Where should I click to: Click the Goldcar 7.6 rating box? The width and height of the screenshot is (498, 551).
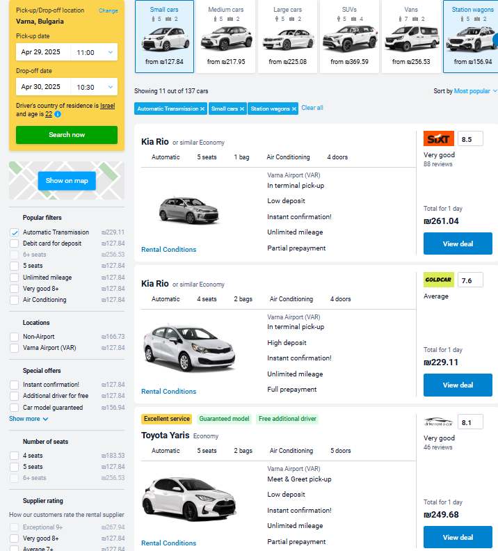[470, 280]
